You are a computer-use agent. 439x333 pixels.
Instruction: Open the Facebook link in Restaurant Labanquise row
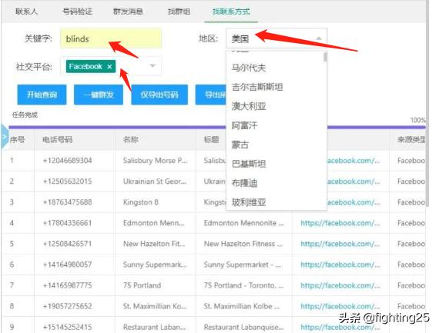click(340, 327)
